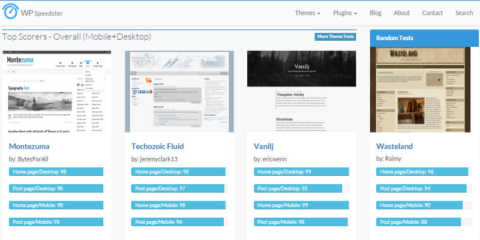Click Techozoic Fluid's Post page/Mobile: 96 bar
Viewport: 480px width, 240px height.
pos(178,222)
